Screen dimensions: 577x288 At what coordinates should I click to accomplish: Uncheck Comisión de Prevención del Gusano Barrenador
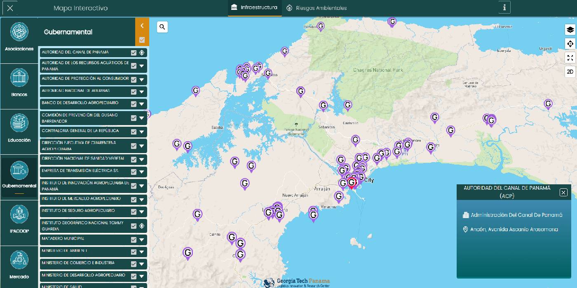point(134,118)
